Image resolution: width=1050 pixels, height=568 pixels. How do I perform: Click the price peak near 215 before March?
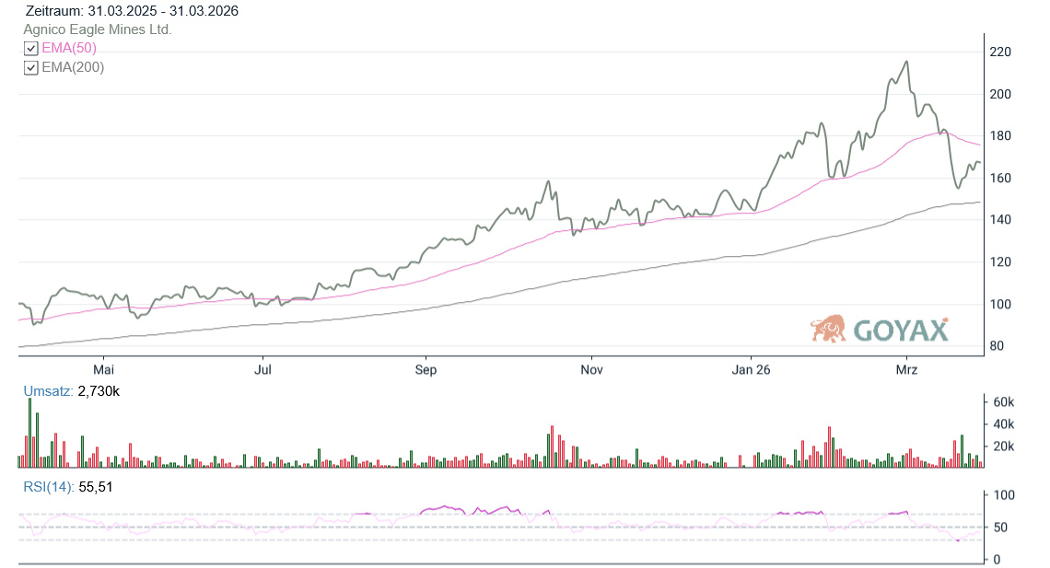[x=907, y=63]
